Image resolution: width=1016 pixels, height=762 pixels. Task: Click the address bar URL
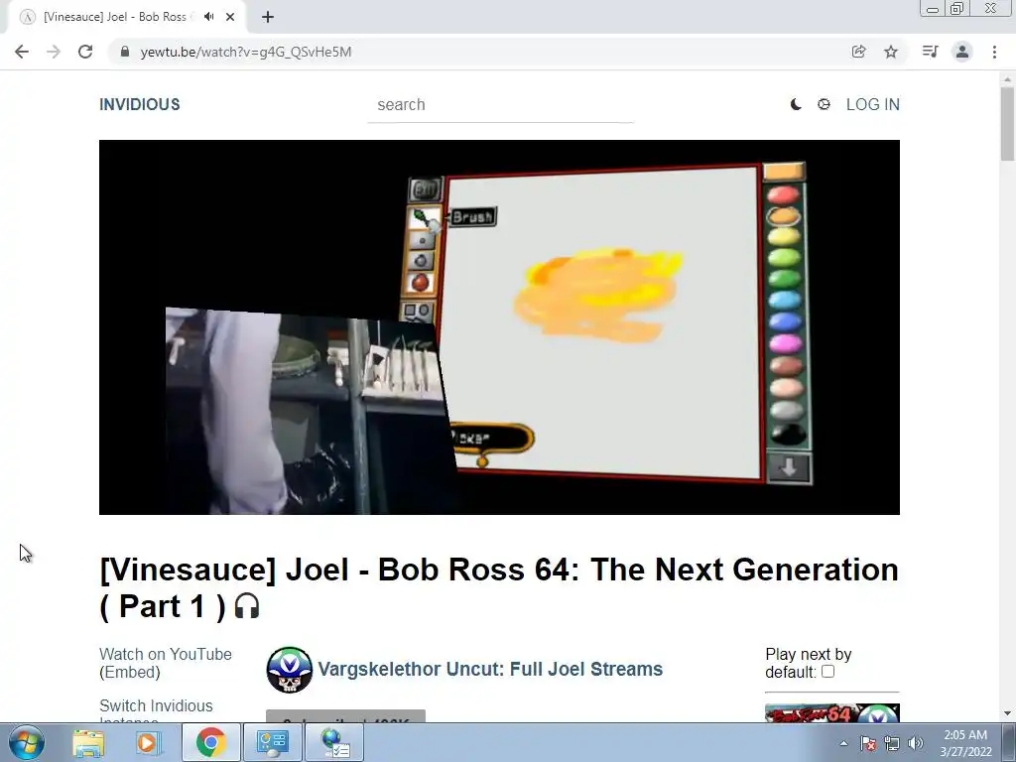click(x=246, y=52)
